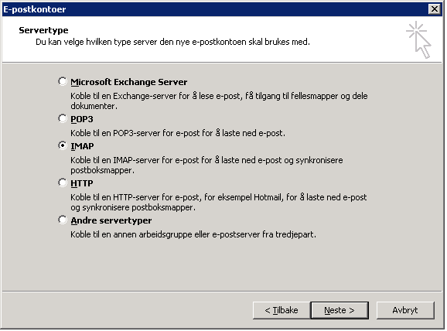Select the Microsoft Exchange Server radio button
The width and height of the screenshot is (447, 331).
[63, 81]
